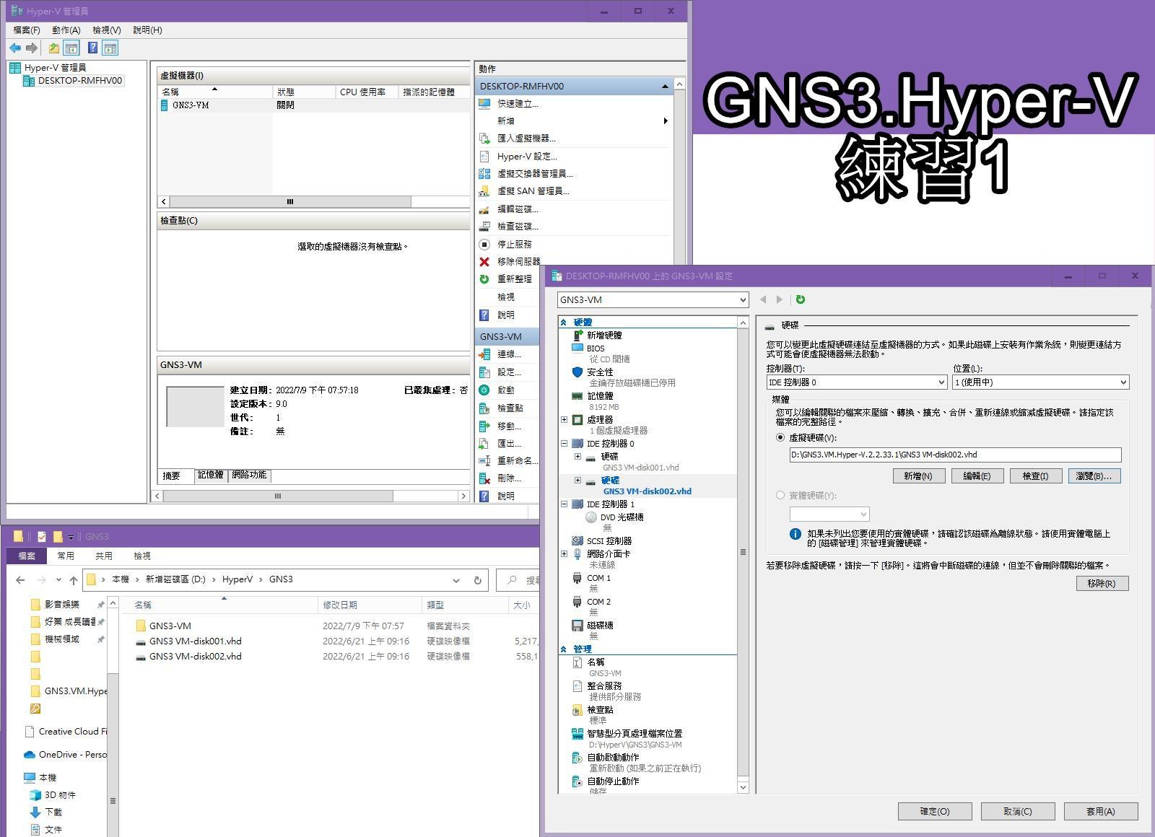Open 檔案(F) menu in Hyper-V Manager
Screen dimensions: 1155x837
[x=27, y=30]
